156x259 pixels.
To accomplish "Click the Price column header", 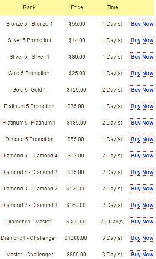I will [x=77, y=7].
